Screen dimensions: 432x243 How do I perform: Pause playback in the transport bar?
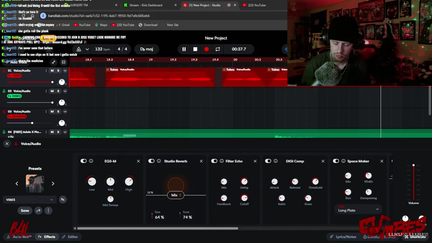tap(184, 49)
